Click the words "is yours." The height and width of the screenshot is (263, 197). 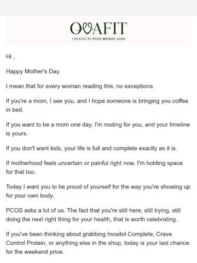pos(17,134)
